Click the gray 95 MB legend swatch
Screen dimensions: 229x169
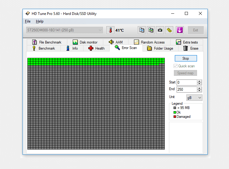pos(175,108)
